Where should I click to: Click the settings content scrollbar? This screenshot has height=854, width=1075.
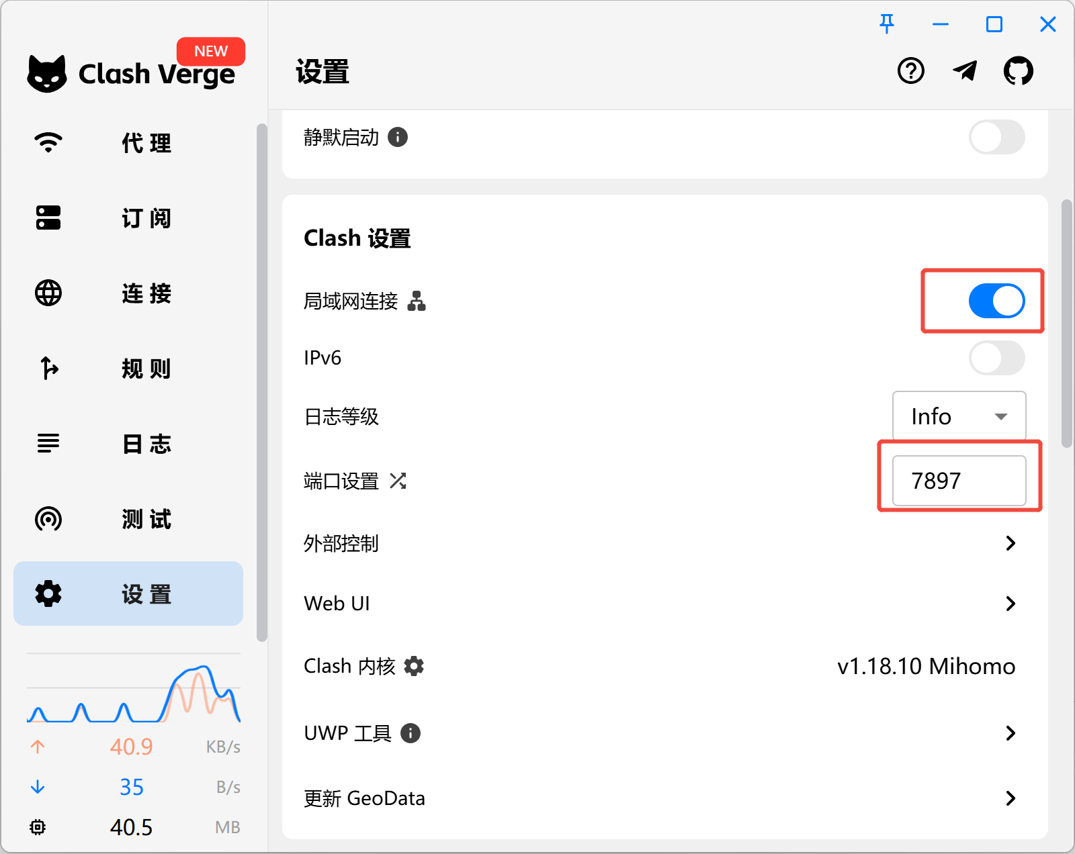point(1066,324)
